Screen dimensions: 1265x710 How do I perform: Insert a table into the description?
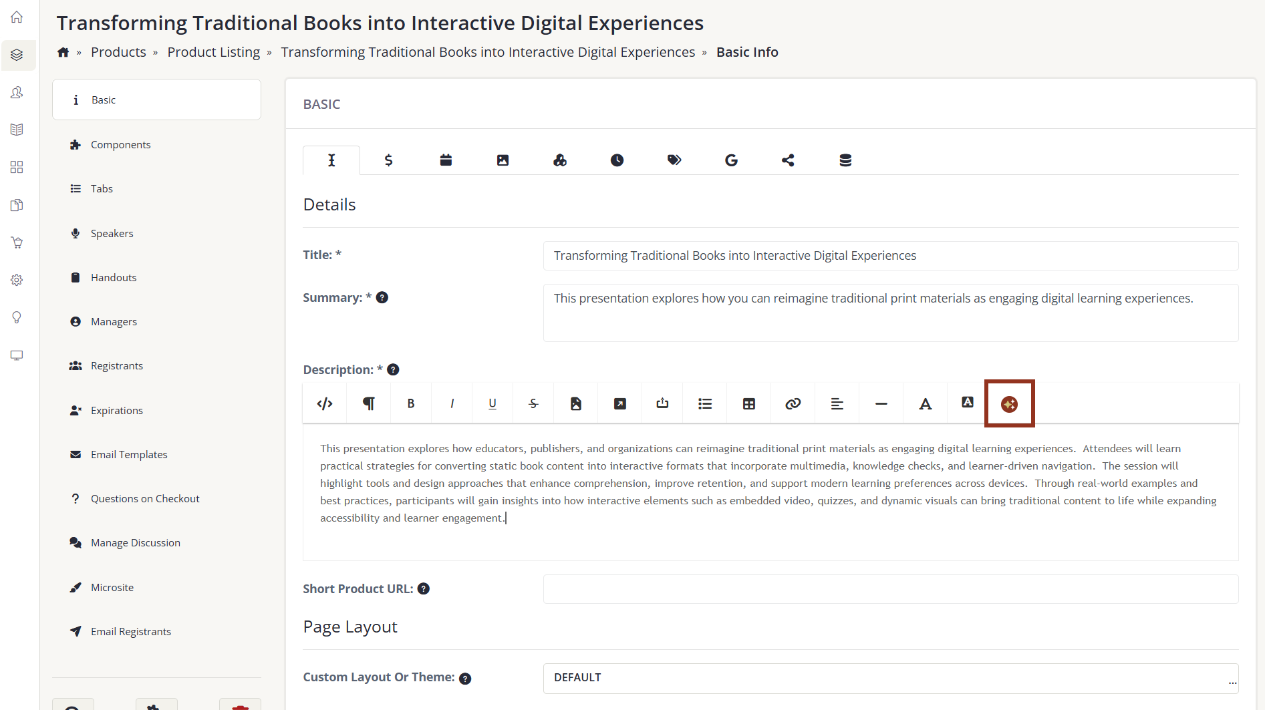point(748,403)
